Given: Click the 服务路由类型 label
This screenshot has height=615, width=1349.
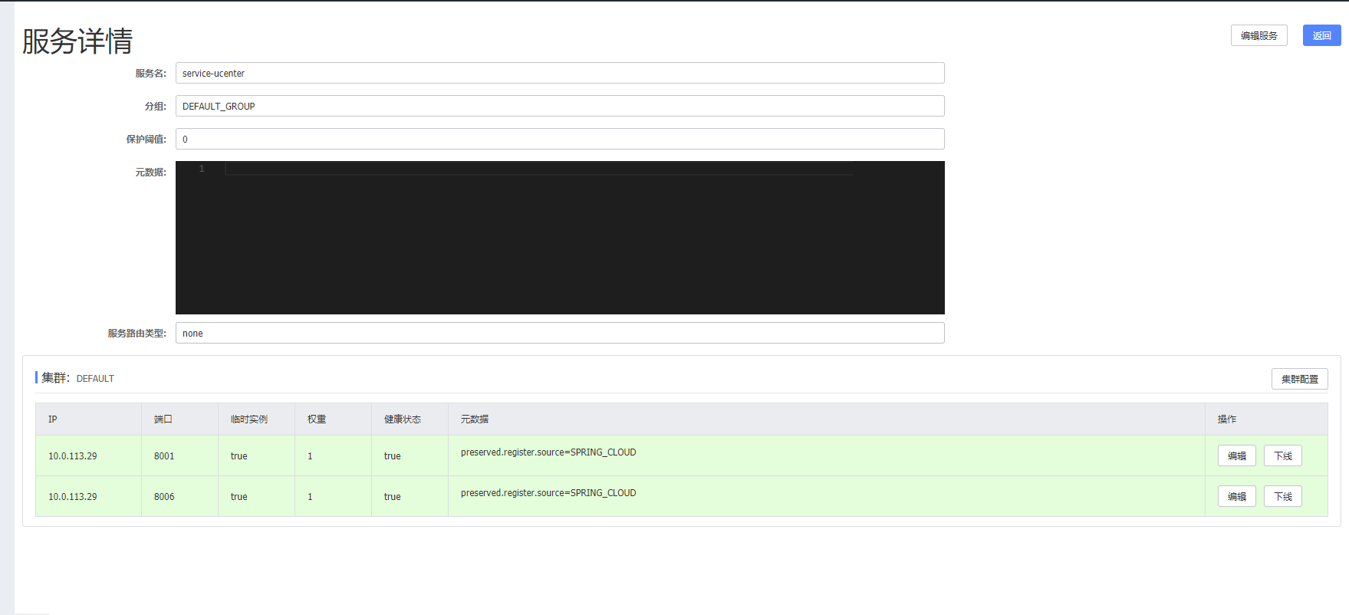Looking at the screenshot, I should pos(137,333).
